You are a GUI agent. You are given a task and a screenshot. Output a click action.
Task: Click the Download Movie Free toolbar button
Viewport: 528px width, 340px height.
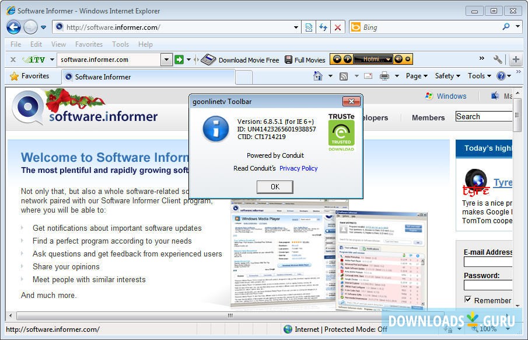[x=240, y=60]
